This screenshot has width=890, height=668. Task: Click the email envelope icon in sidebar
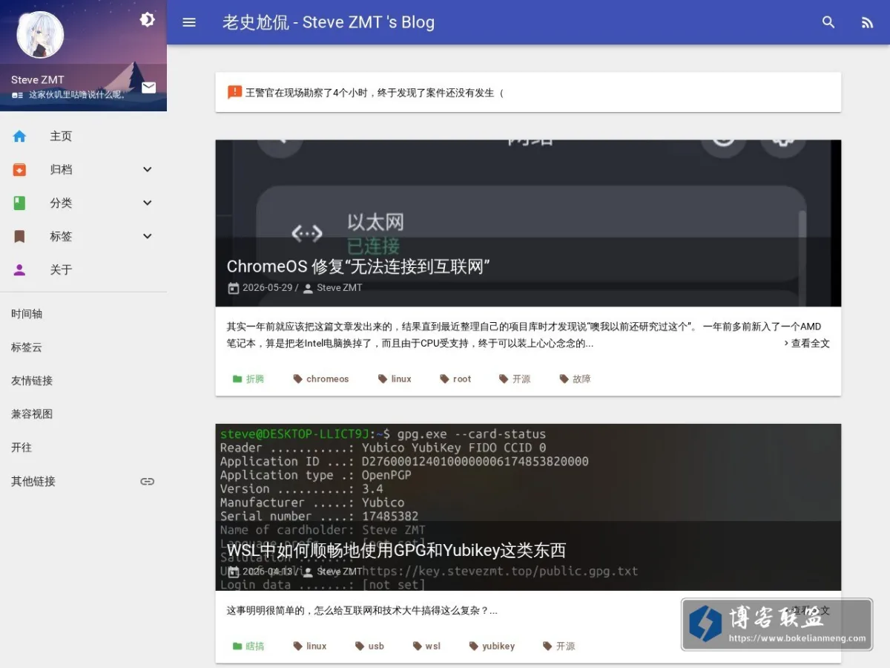tap(149, 88)
